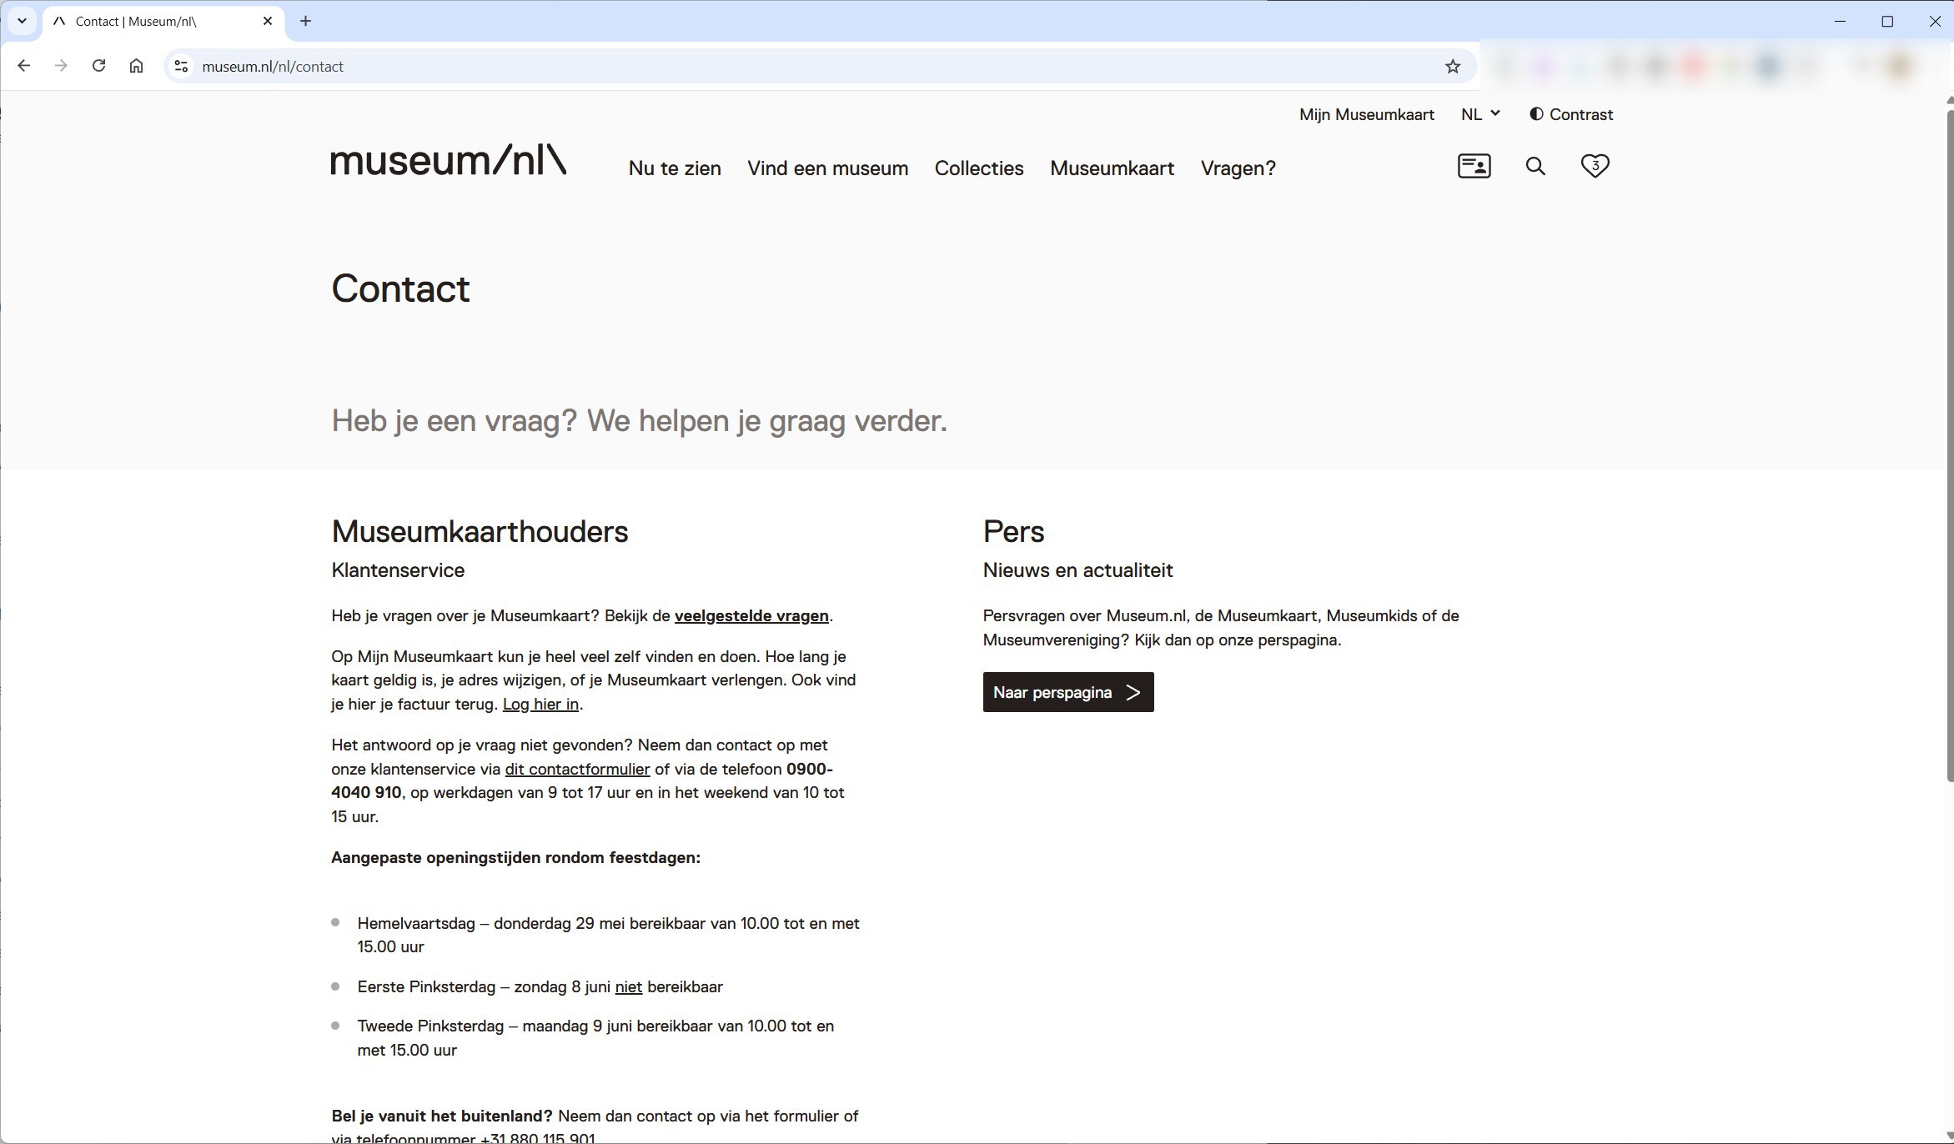Open the Vind een museum menu
Image resolution: width=1954 pixels, height=1144 pixels.
click(827, 168)
